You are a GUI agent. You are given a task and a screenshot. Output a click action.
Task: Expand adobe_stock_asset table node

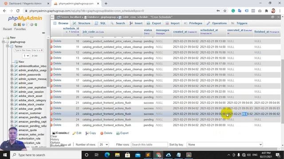point(12,96)
